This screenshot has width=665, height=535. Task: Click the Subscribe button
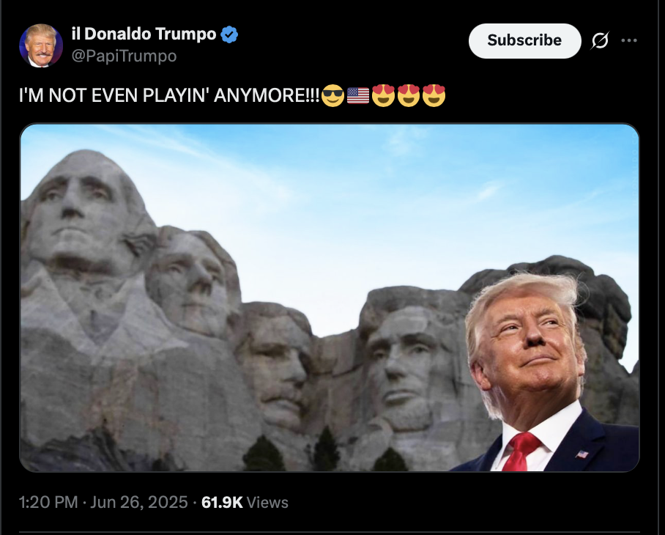(524, 41)
